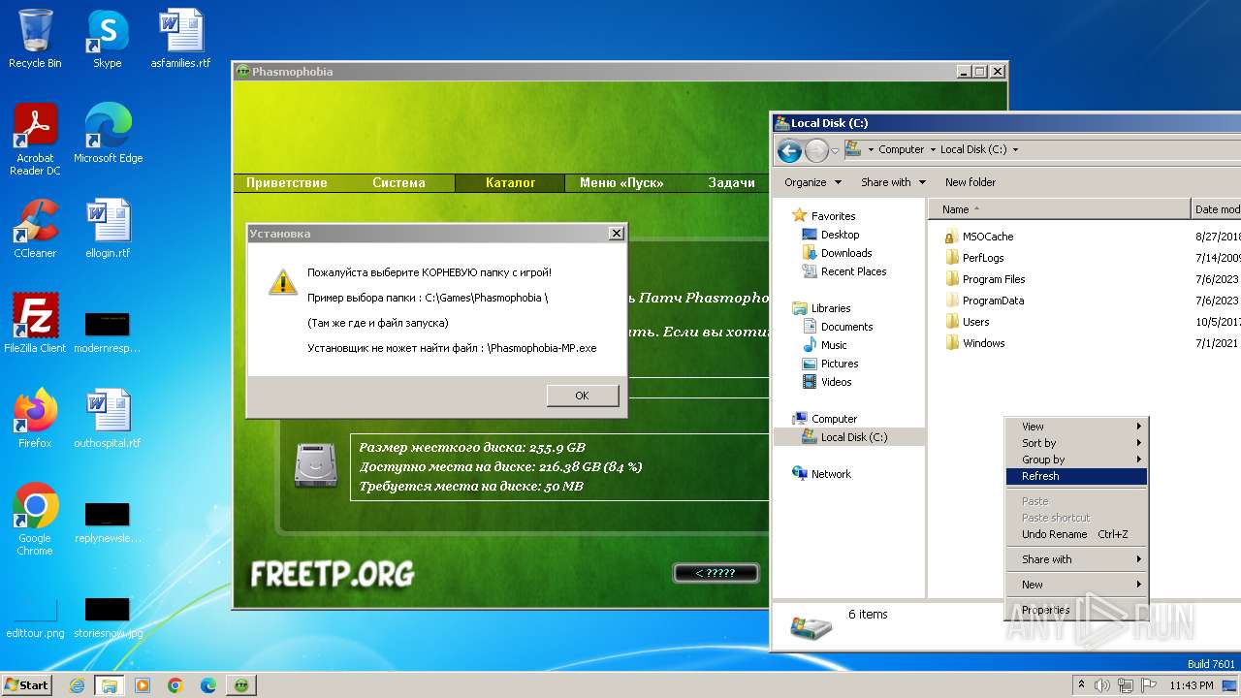The width and height of the screenshot is (1241, 698).
Task: Expand New submenu in context menu
Action: coord(1076,585)
